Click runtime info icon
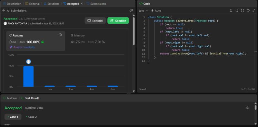This screenshot has width=258, height=127. [x=60, y=35]
